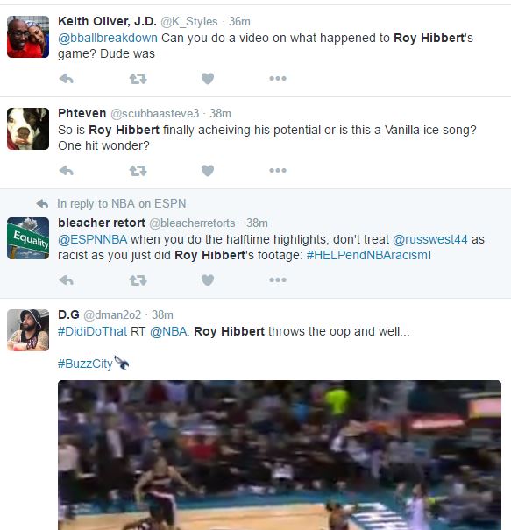Open more options on Keith Oliver's tweet

click(x=278, y=79)
